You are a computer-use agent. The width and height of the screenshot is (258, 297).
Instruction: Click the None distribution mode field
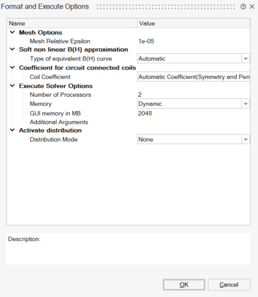(x=189, y=140)
